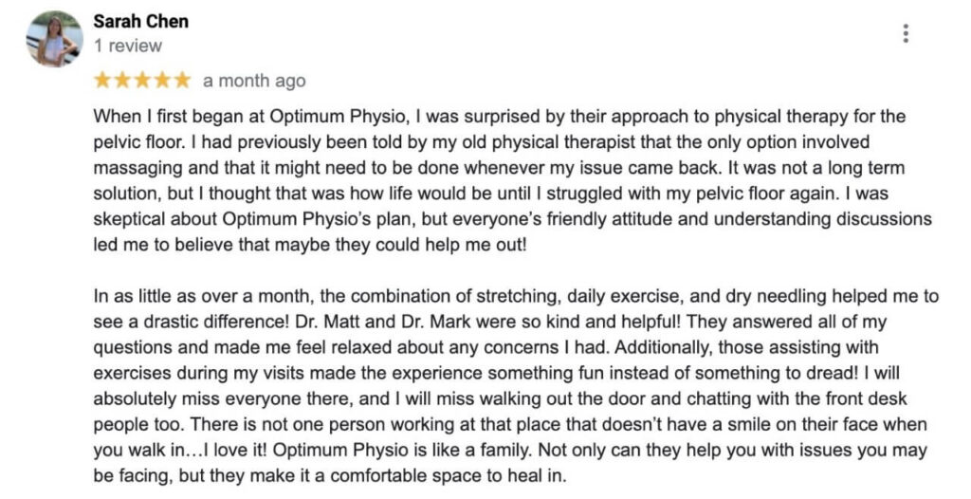Click the third star in the rating
This screenshot has height=499, width=971.
[142, 81]
